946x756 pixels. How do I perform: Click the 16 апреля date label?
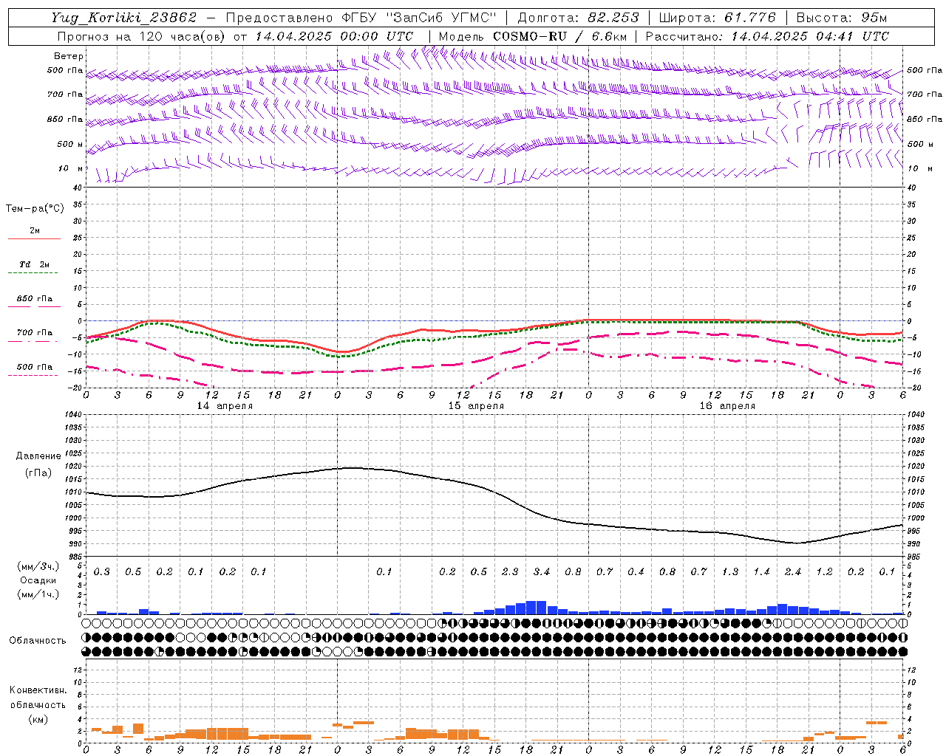coord(727,406)
